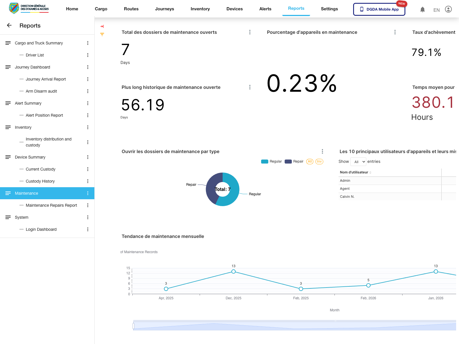Switch the language using EN selector
This screenshot has height=344, width=459.
[436, 10]
